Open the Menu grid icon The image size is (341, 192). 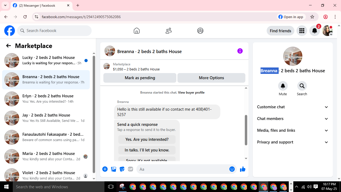tap(302, 31)
